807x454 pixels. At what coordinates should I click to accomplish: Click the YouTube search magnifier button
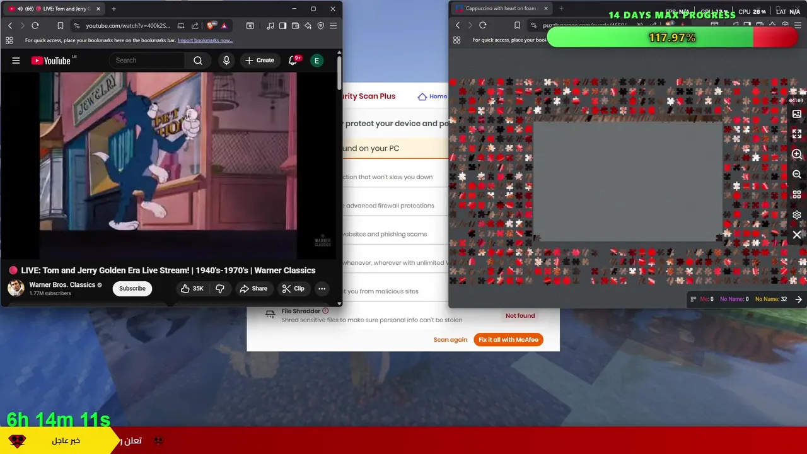click(x=198, y=61)
